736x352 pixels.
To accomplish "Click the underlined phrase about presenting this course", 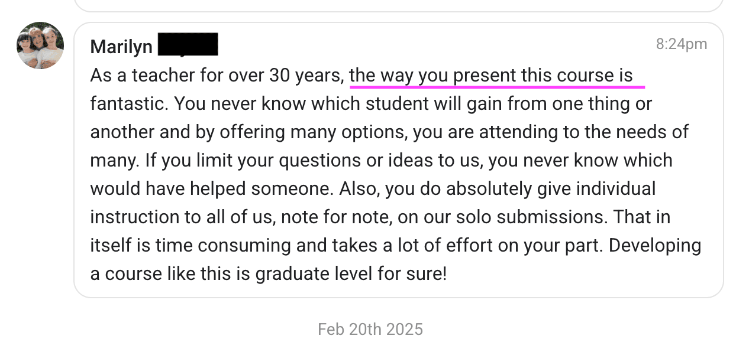I will [x=491, y=76].
